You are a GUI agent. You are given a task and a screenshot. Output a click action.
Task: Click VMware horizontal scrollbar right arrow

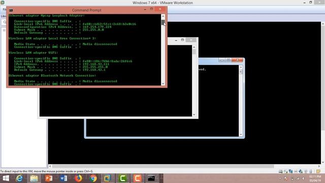point(319,166)
